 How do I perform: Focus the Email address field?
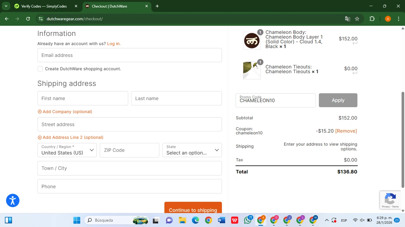[x=130, y=55]
